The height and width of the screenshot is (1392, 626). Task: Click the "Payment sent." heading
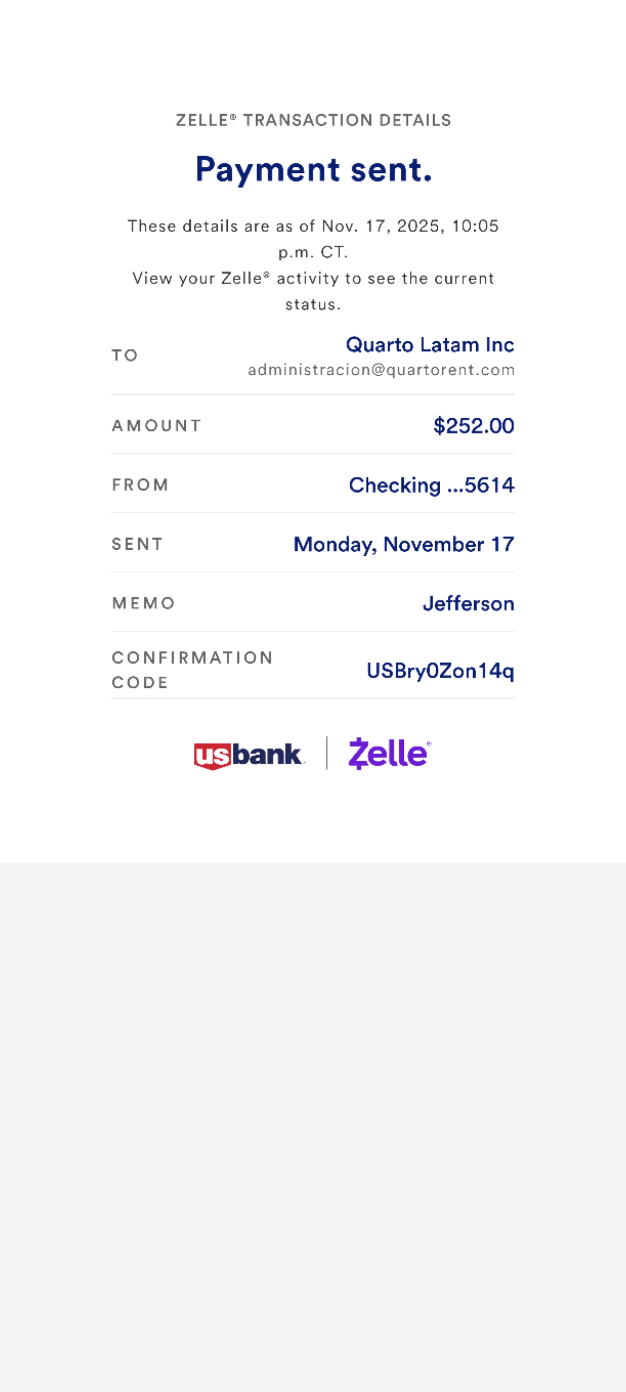(x=314, y=170)
